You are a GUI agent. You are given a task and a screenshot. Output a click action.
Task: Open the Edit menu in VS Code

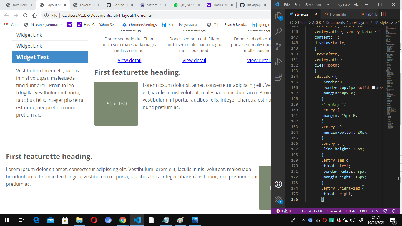[298, 4]
